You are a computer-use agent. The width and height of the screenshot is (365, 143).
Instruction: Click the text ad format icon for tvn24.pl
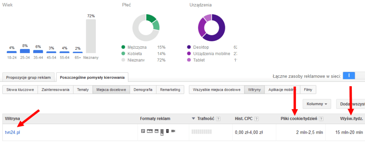(143, 131)
